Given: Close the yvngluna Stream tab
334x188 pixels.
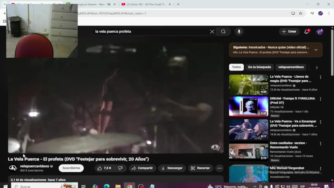Looking at the screenshot, I should [115, 4].
